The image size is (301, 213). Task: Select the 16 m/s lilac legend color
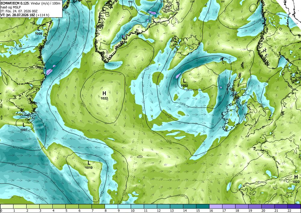coord(216,206)
